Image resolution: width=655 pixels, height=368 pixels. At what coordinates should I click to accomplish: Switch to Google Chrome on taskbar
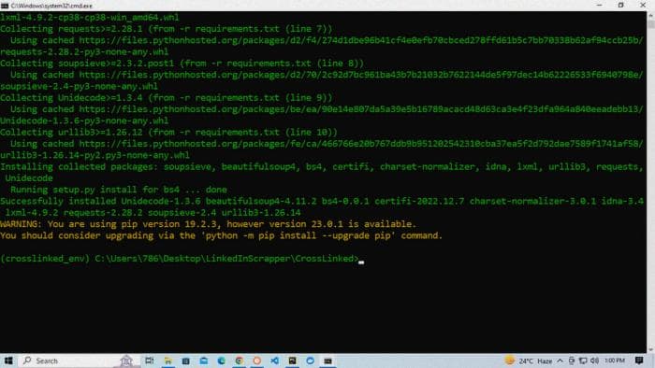point(239,361)
